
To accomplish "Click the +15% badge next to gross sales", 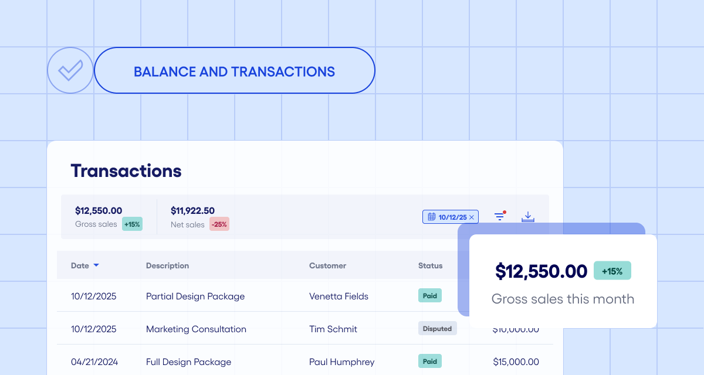I will click(x=132, y=224).
